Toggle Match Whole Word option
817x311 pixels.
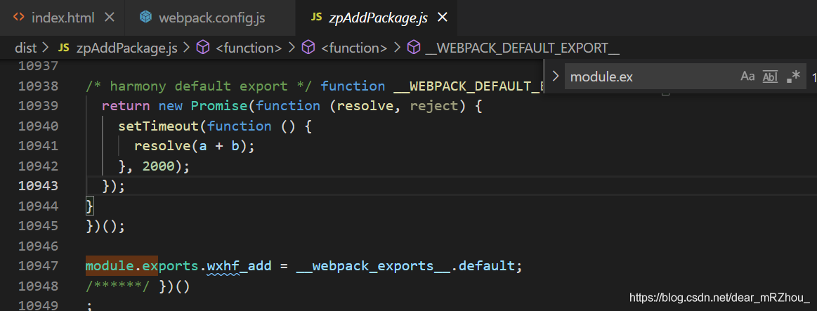tap(770, 77)
